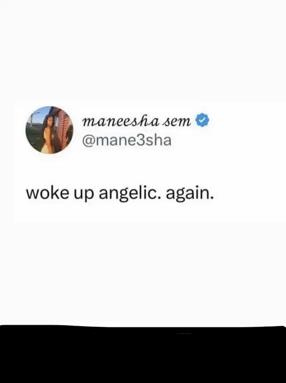286x383 pixels.
Task: Select the tweet text 'woke up angelic. again.'
Action: 120,194
